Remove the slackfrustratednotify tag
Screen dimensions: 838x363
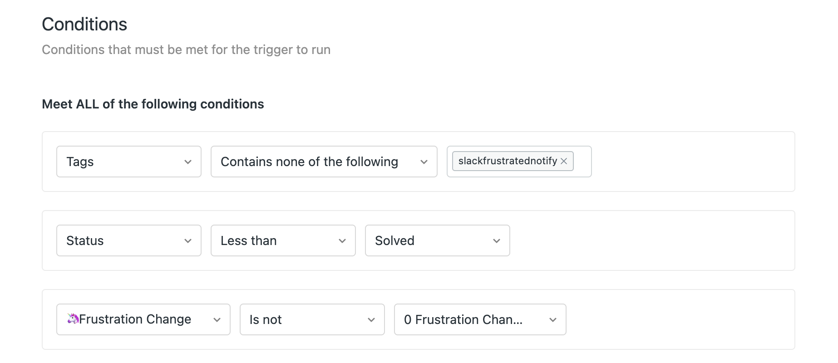pyautogui.click(x=564, y=161)
